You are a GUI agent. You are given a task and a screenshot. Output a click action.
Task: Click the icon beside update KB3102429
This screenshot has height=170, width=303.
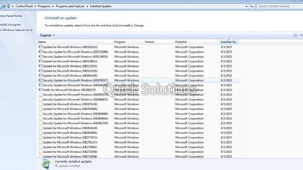pos(40,71)
